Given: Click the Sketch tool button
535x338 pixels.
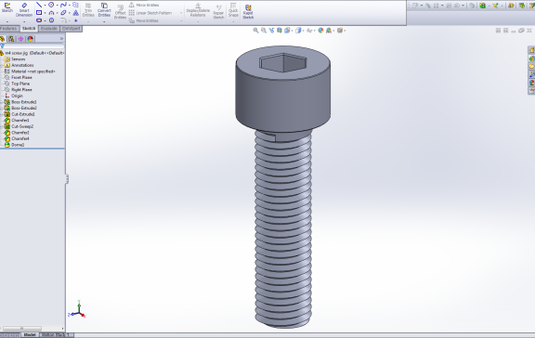Looking at the screenshot, I should tap(7, 7).
